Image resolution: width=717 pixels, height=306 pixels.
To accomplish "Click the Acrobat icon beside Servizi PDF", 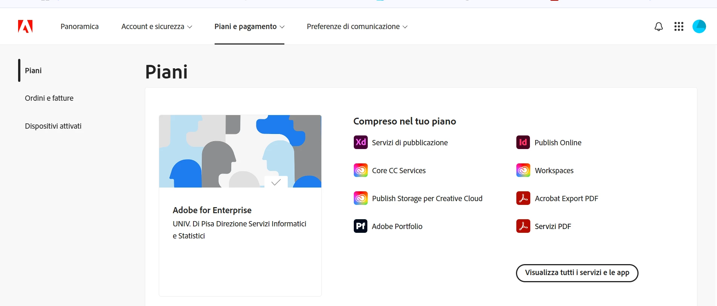I will (x=523, y=226).
